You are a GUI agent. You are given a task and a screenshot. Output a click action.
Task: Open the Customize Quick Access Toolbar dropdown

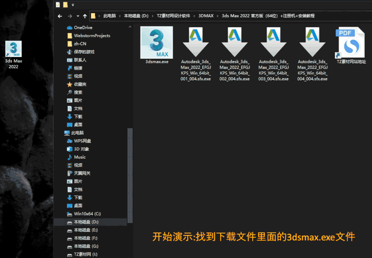pos(73,5)
